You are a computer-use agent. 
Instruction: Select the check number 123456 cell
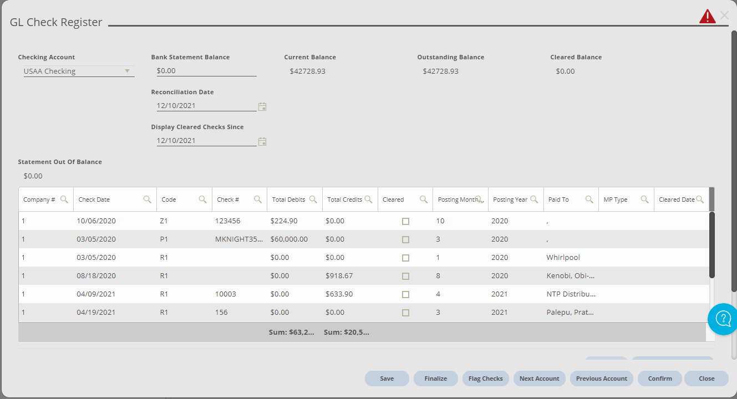click(240, 221)
